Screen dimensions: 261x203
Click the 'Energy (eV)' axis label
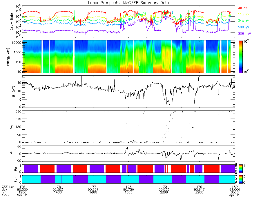tap(8, 57)
